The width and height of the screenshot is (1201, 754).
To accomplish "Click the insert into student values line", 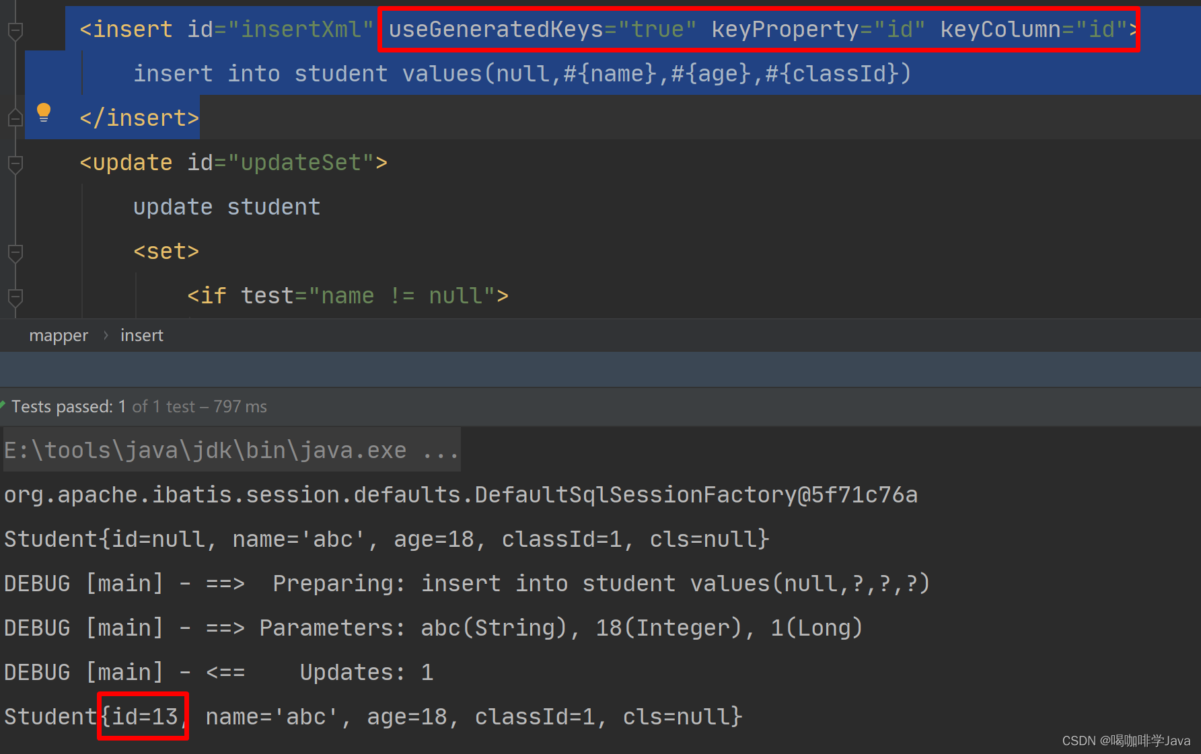I will tap(522, 73).
